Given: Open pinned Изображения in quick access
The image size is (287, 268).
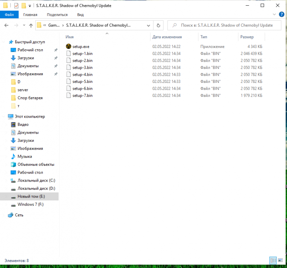Looking at the screenshot, I should [30, 74].
